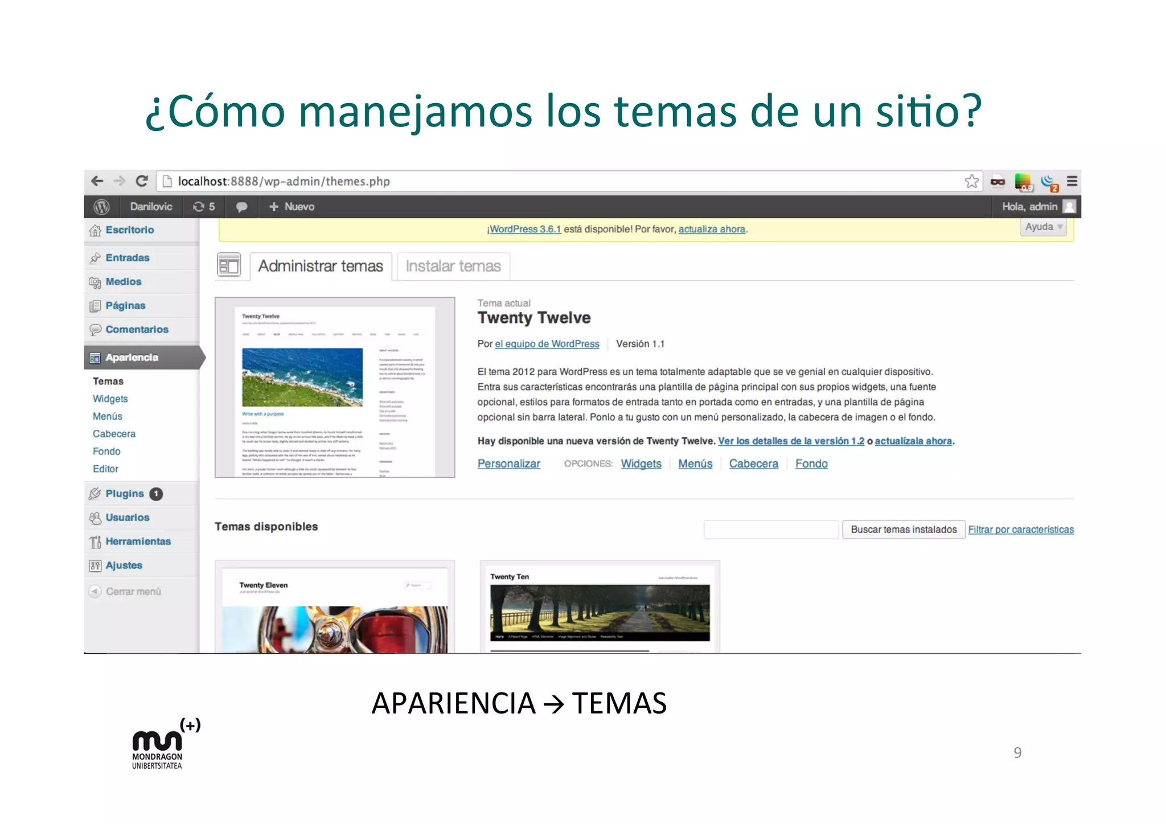Click the Cabecera option link under theme

[754, 464]
